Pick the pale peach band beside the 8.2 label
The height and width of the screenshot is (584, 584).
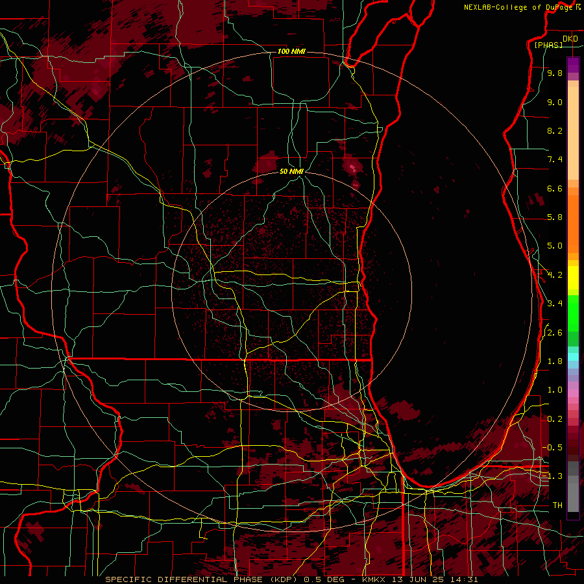[573, 133]
